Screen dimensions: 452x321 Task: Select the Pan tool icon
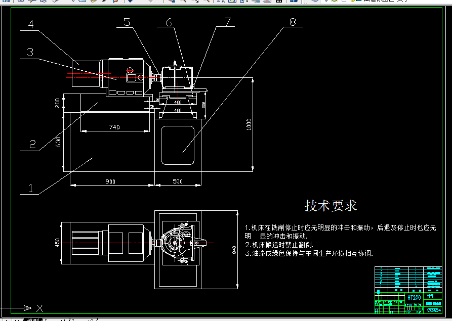171,3
